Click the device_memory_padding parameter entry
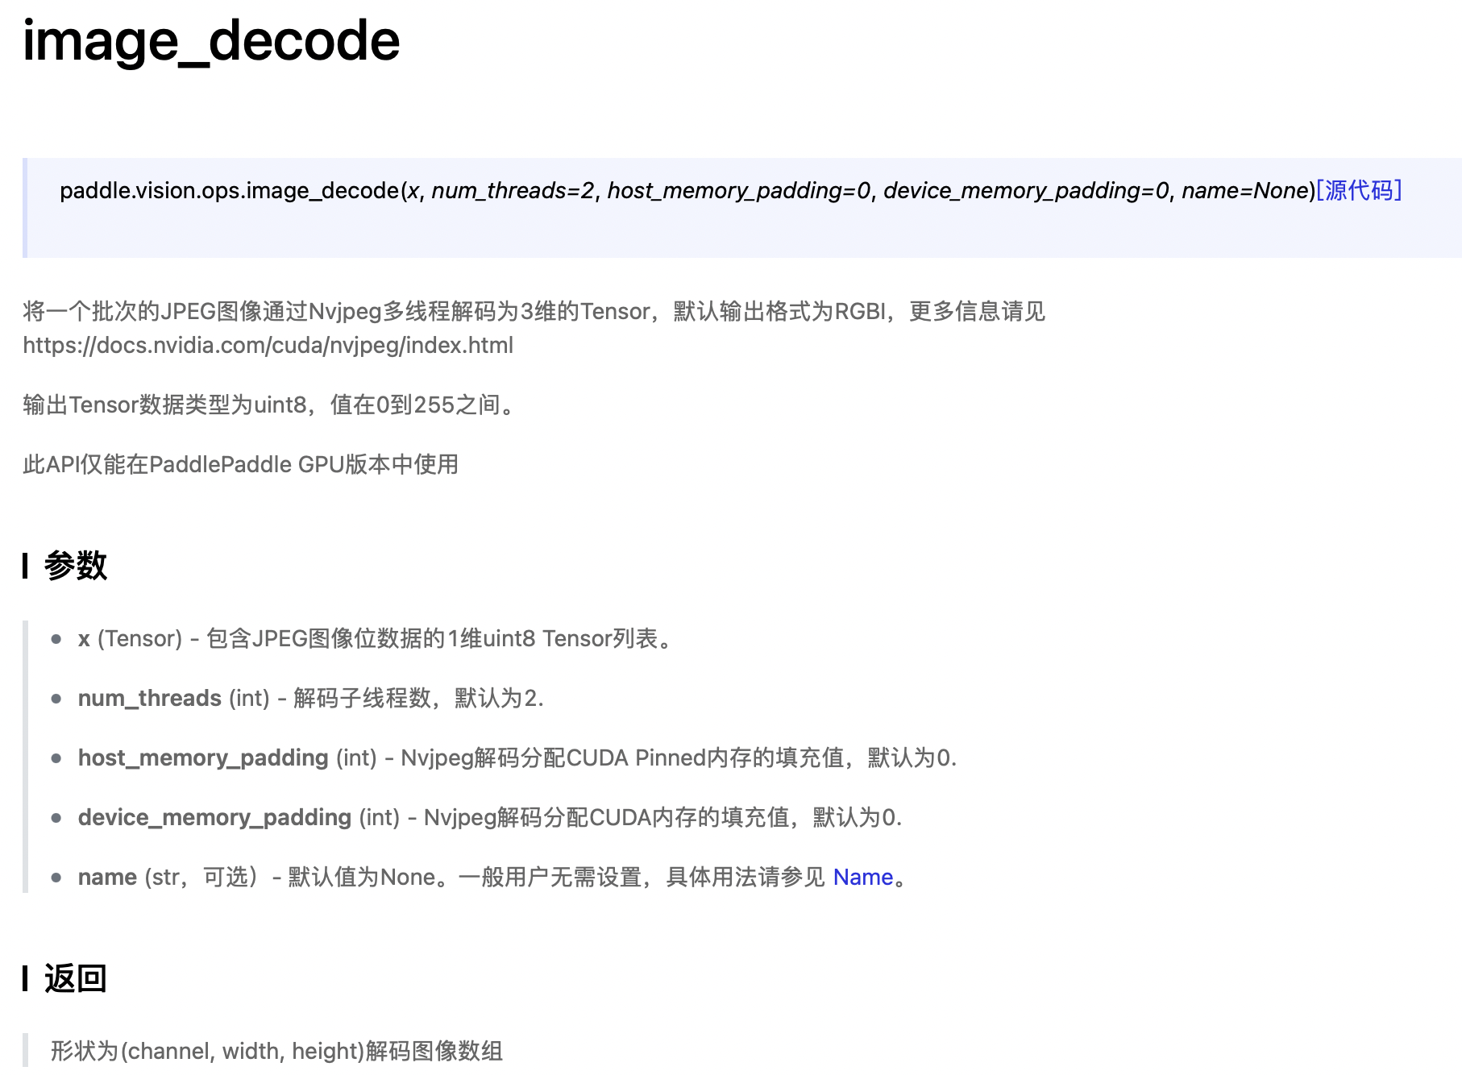 [x=214, y=817]
